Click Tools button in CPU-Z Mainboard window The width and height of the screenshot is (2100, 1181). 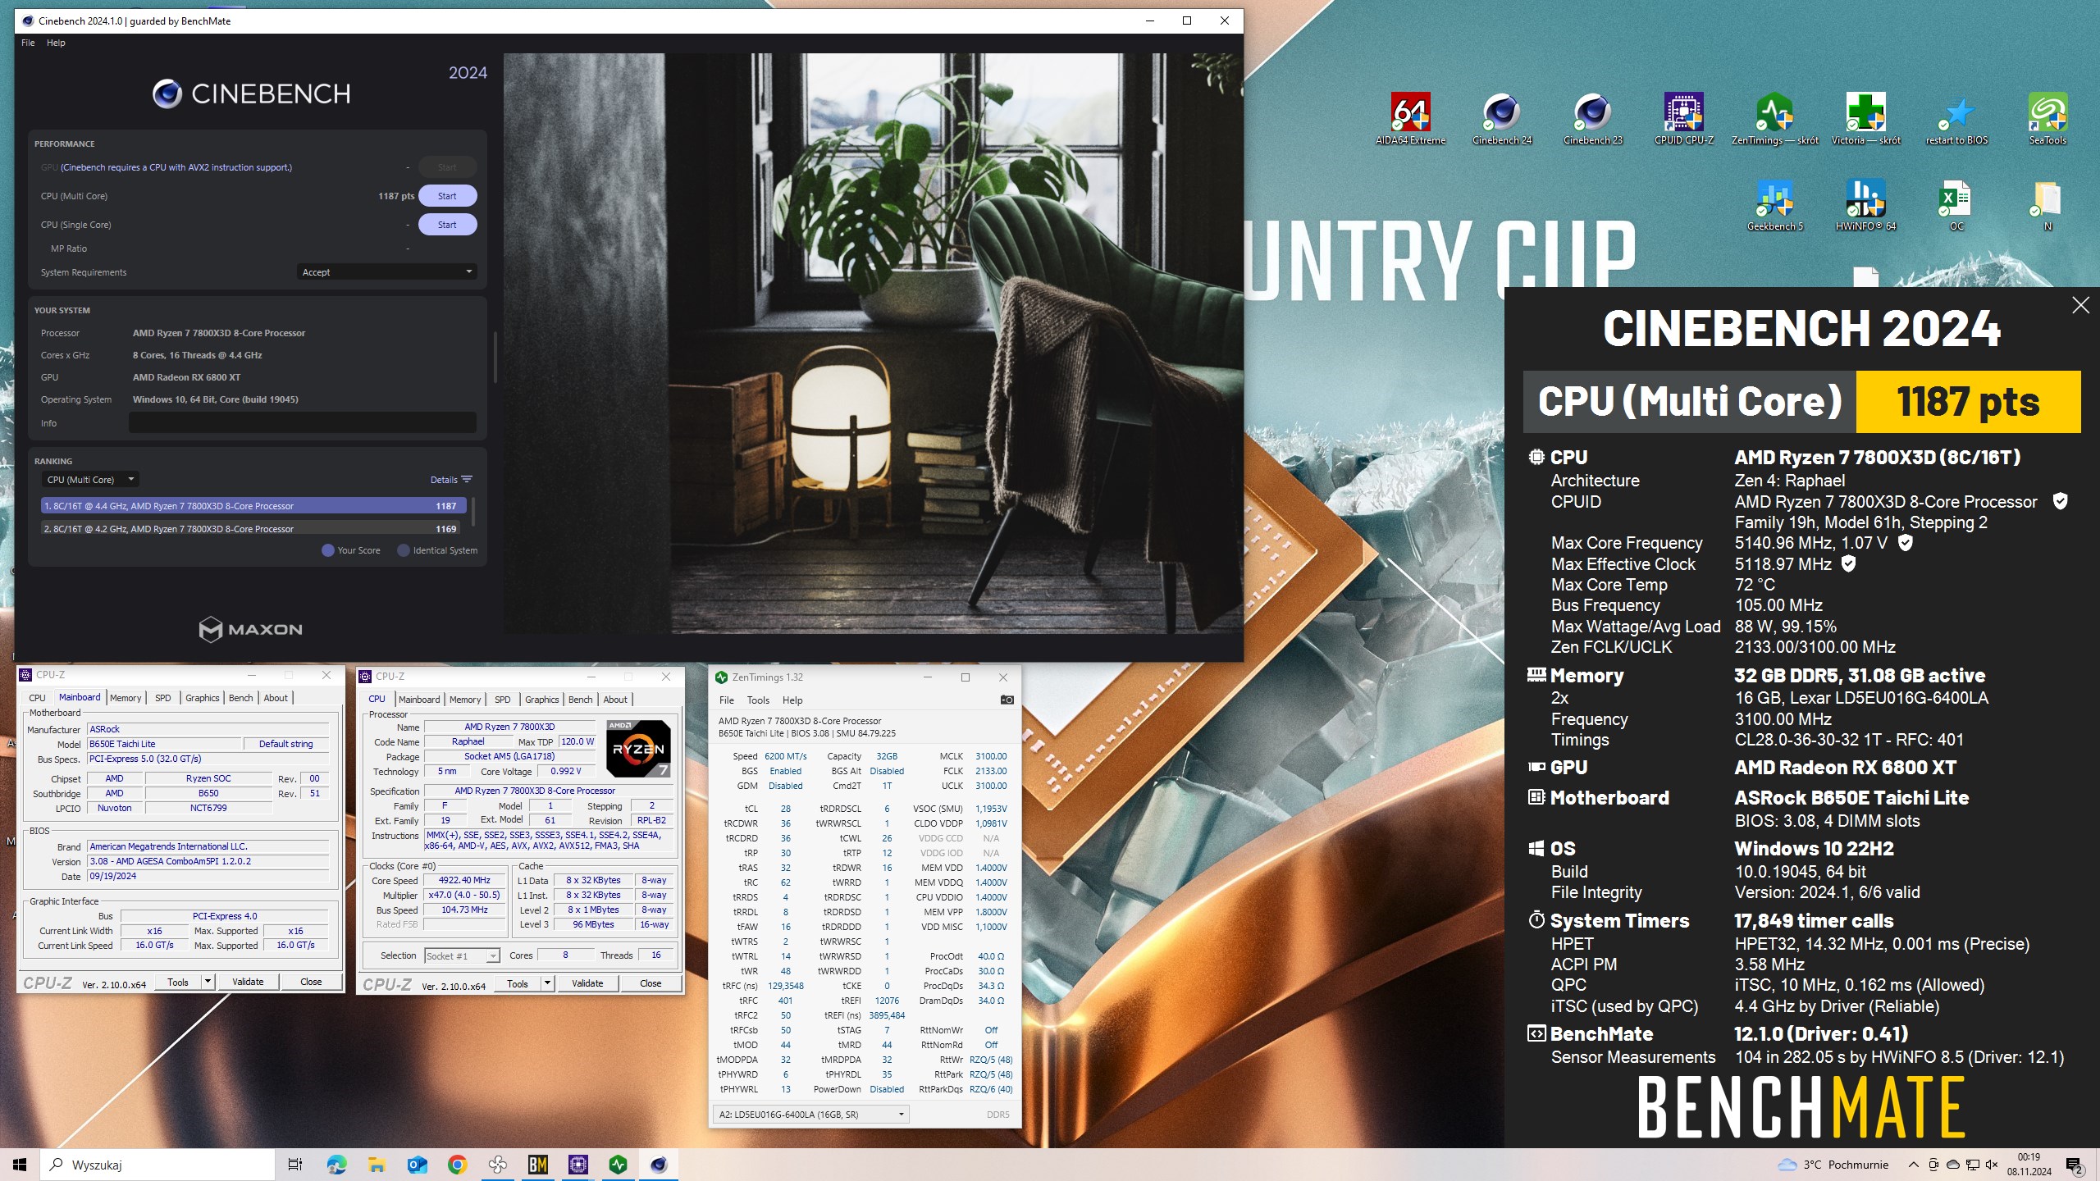[178, 982]
